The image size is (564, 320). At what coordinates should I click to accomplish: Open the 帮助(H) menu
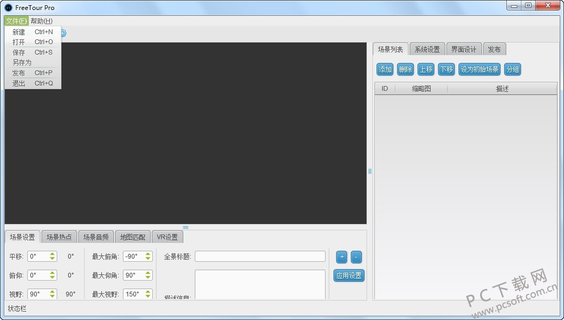[x=41, y=21]
